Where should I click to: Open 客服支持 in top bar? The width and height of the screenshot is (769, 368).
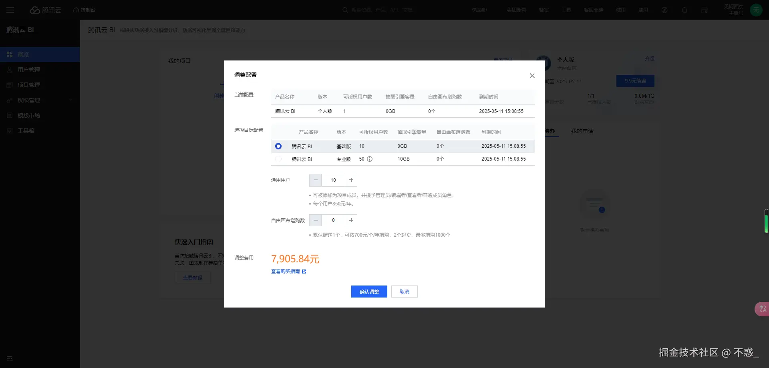coord(594,10)
